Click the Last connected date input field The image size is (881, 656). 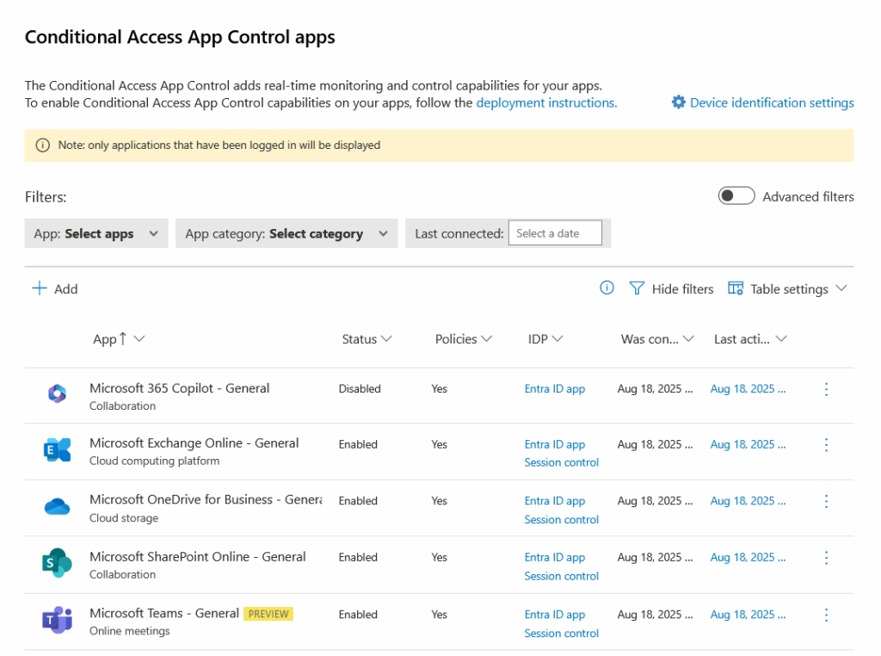coord(554,233)
